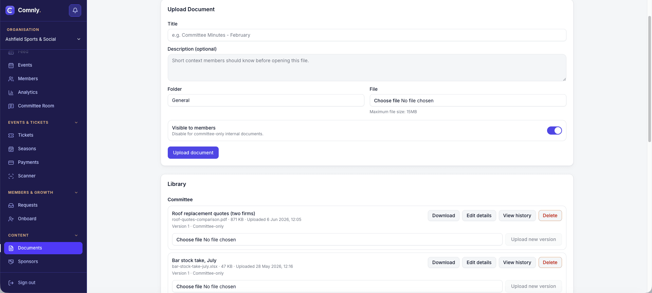Open Sponsors in the sidebar
This screenshot has height=293, width=652.
coord(43,262)
